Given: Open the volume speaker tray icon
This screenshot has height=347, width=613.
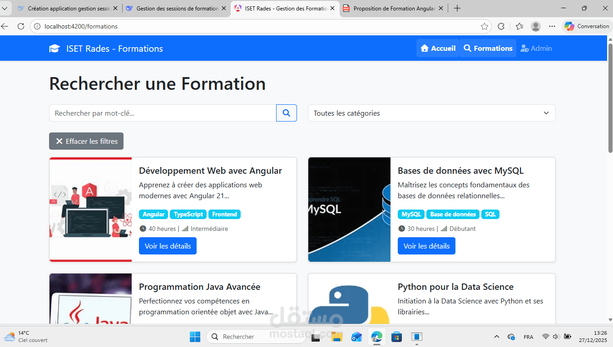Looking at the screenshot, I should [x=556, y=337].
